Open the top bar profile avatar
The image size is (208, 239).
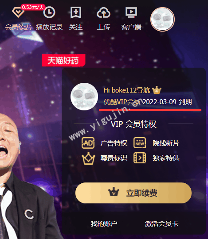(x=162, y=19)
